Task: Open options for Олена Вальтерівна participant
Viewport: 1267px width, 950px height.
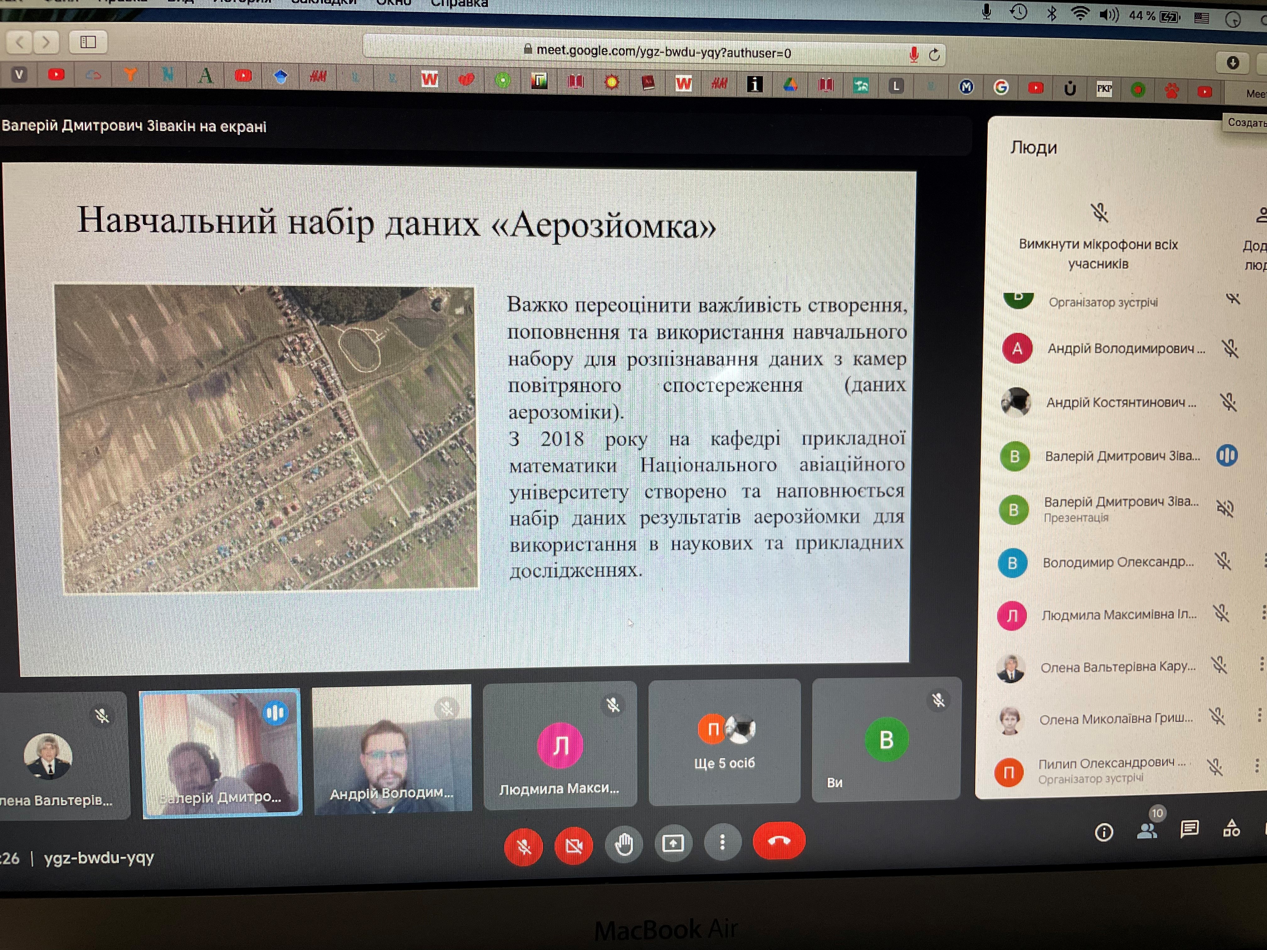Action: click(1261, 664)
